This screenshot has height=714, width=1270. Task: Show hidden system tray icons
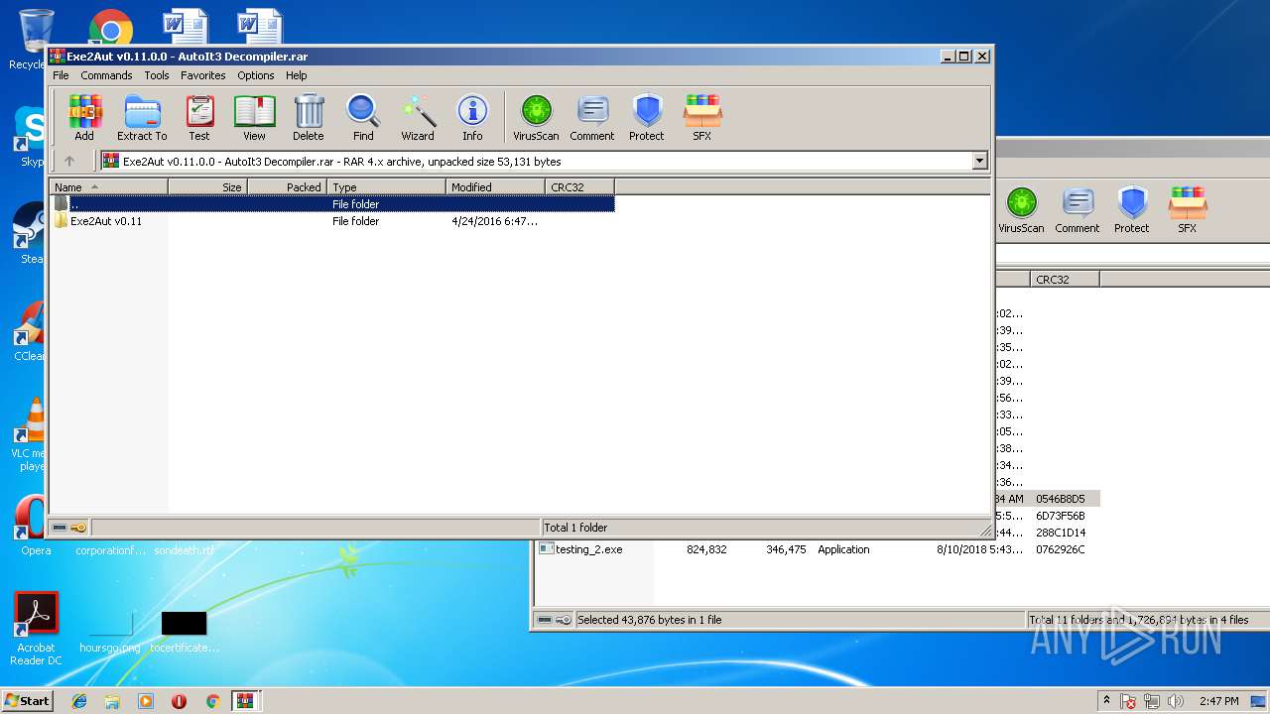click(x=1107, y=701)
